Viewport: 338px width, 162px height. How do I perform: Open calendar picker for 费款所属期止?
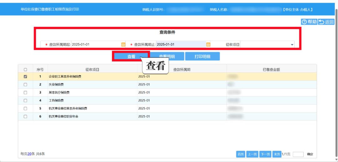(x=208, y=44)
